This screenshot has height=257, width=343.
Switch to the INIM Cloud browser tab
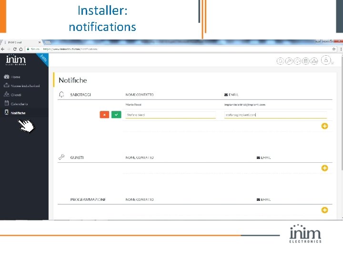pos(21,42)
